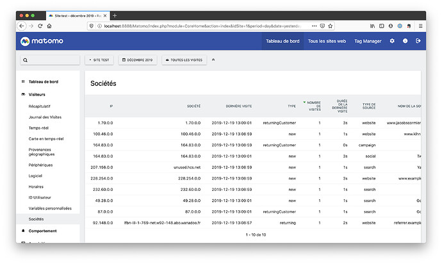Sort by the SOCIÉTÉ column header
Screen dimensions: 442x264
[x=194, y=106]
